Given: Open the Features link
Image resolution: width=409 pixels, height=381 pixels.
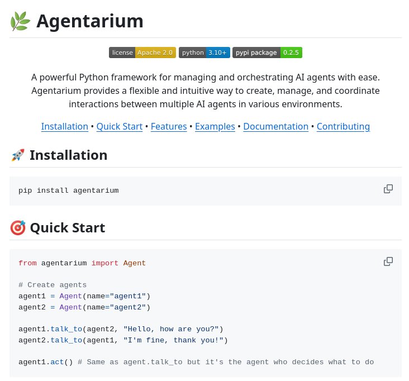Looking at the screenshot, I should (x=169, y=126).
